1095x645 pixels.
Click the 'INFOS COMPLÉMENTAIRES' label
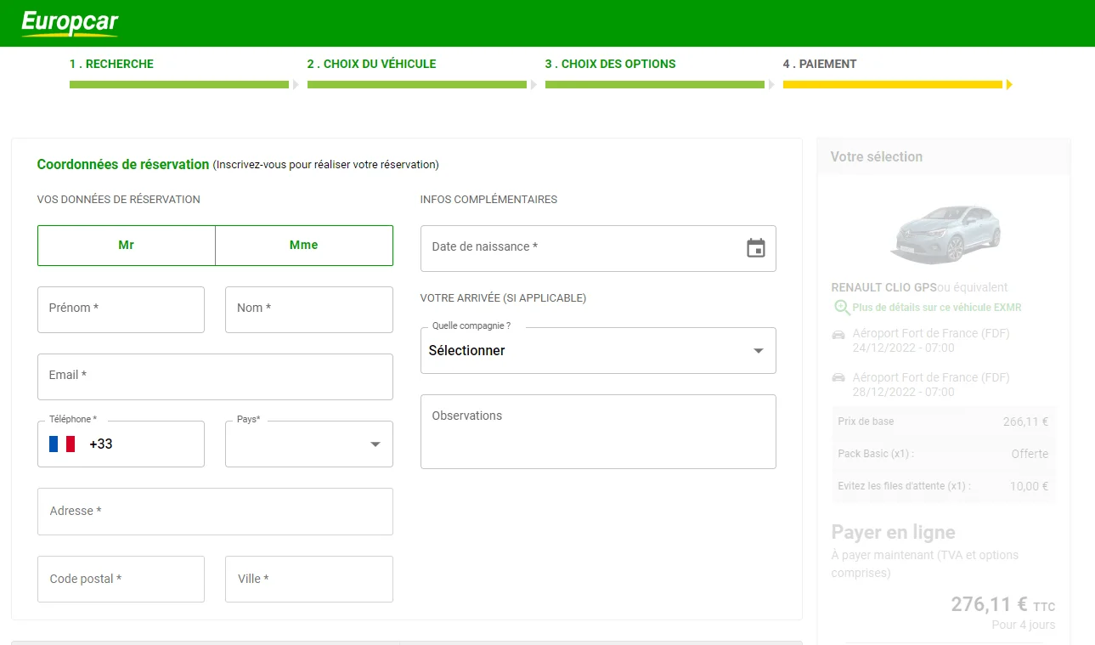[488, 200]
